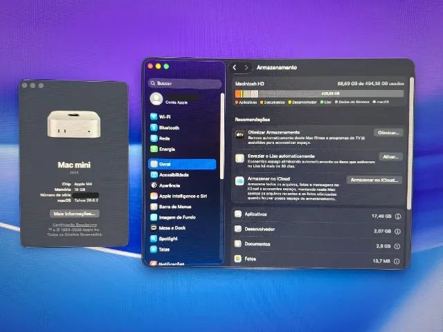Show info for Fotos storage
This screenshot has height=332, width=443.
pyautogui.click(x=397, y=261)
